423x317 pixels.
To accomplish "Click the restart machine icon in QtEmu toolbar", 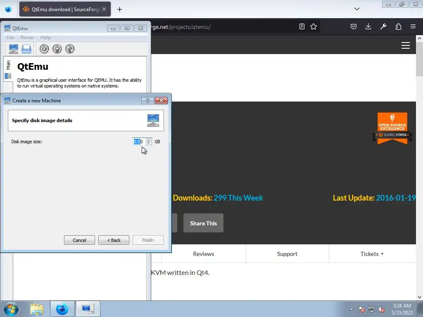I will (x=70, y=49).
